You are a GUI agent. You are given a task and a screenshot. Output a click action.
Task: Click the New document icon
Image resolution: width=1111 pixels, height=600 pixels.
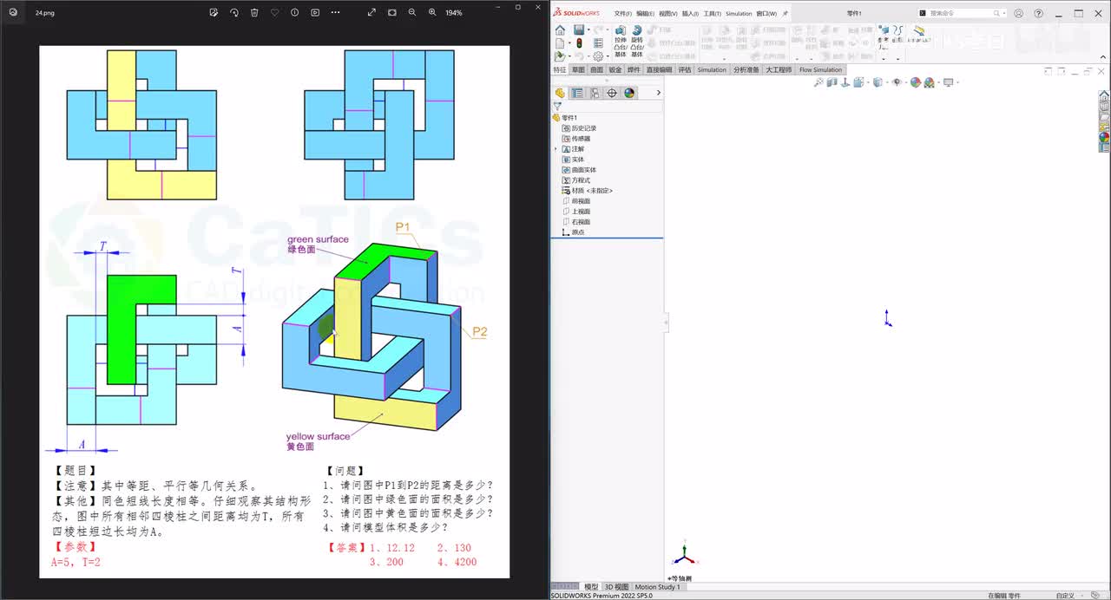[560, 42]
